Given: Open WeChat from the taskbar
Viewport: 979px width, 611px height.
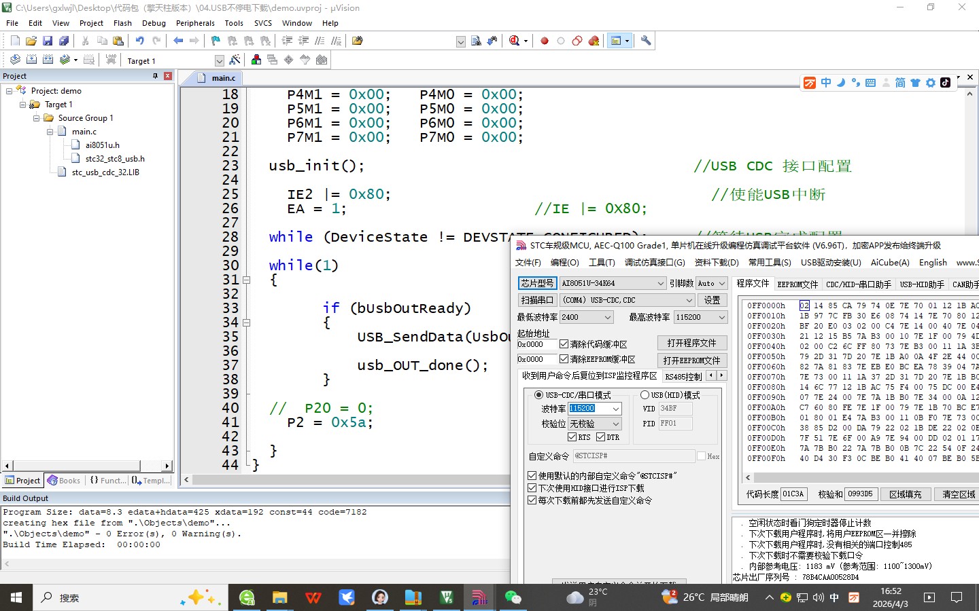Looking at the screenshot, I should click(x=513, y=597).
